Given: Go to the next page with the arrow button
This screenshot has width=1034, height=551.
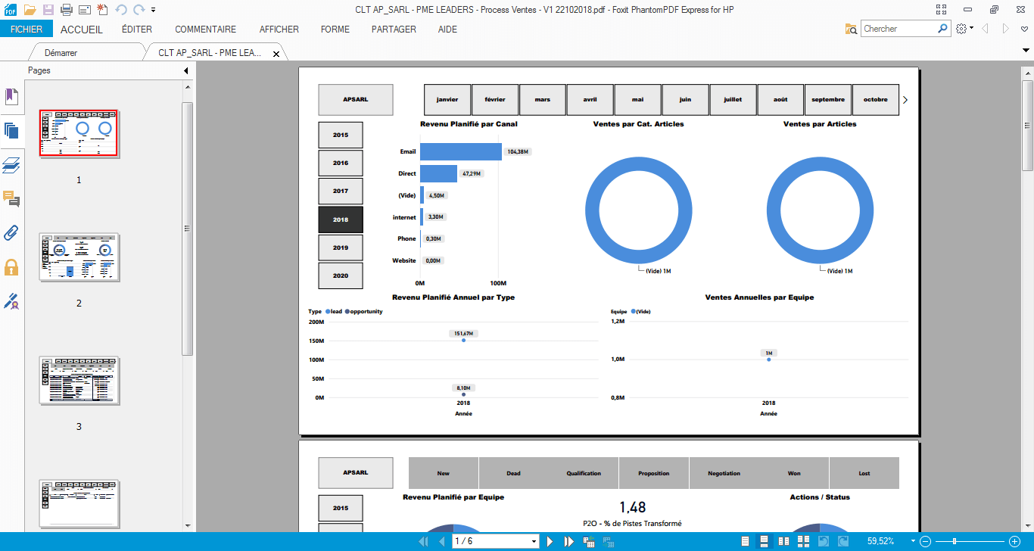Looking at the screenshot, I should point(549,541).
